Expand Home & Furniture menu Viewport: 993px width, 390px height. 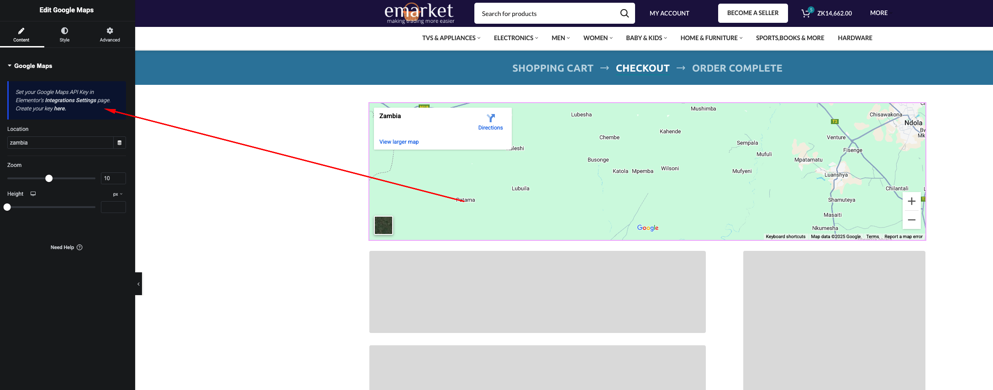[711, 38]
